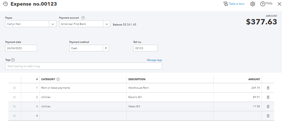Image resolution: width=282 pixels, height=122 pixels.
Task: Click the Category column help icon
Action: click(58, 79)
